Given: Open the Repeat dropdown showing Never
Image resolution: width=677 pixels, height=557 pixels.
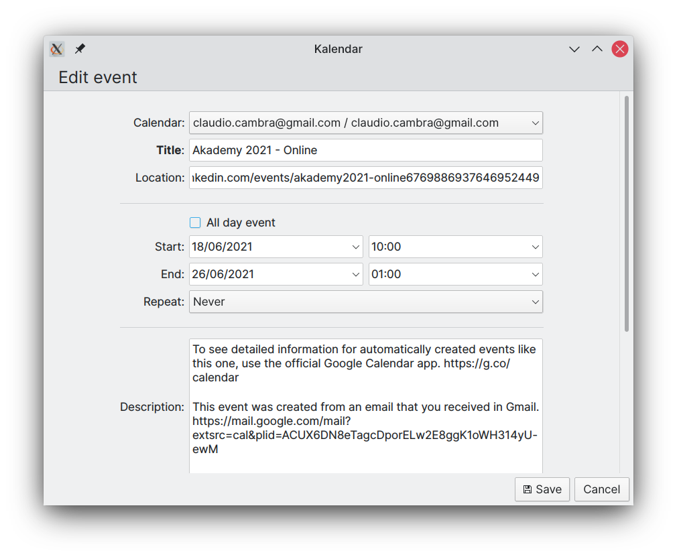Looking at the screenshot, I should tap(366, 302).
